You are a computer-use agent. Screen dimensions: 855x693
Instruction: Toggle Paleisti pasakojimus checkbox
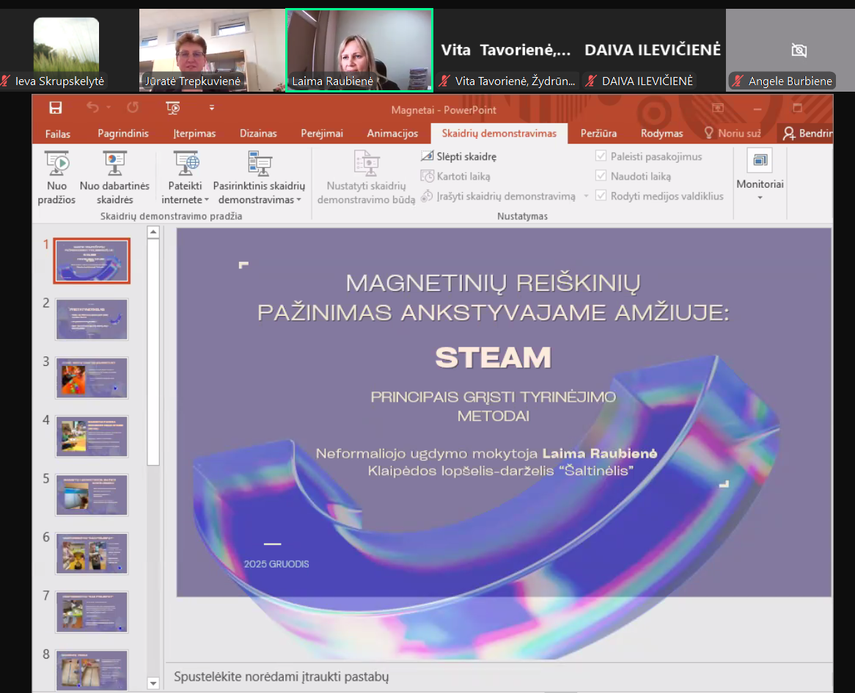click(601, 156)
